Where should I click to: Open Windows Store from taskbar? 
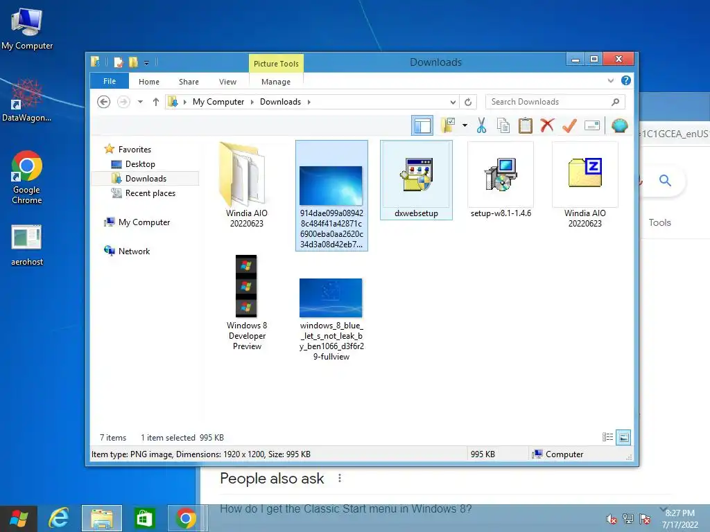pos(144,518)
